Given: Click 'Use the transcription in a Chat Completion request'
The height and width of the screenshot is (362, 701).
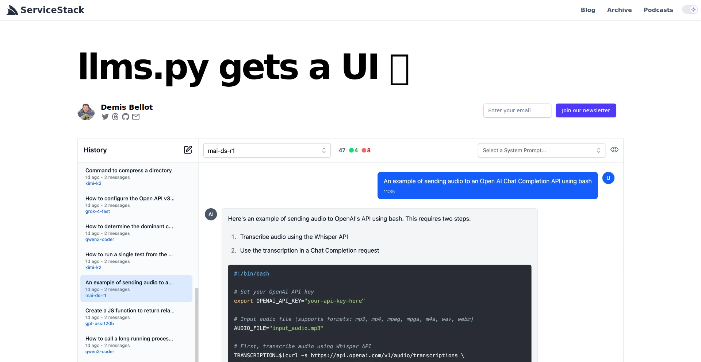Looking at the screenshot, I should (x=310, y=250).
